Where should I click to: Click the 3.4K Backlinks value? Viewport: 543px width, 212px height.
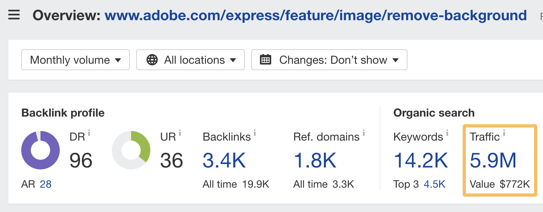[224, 160]
